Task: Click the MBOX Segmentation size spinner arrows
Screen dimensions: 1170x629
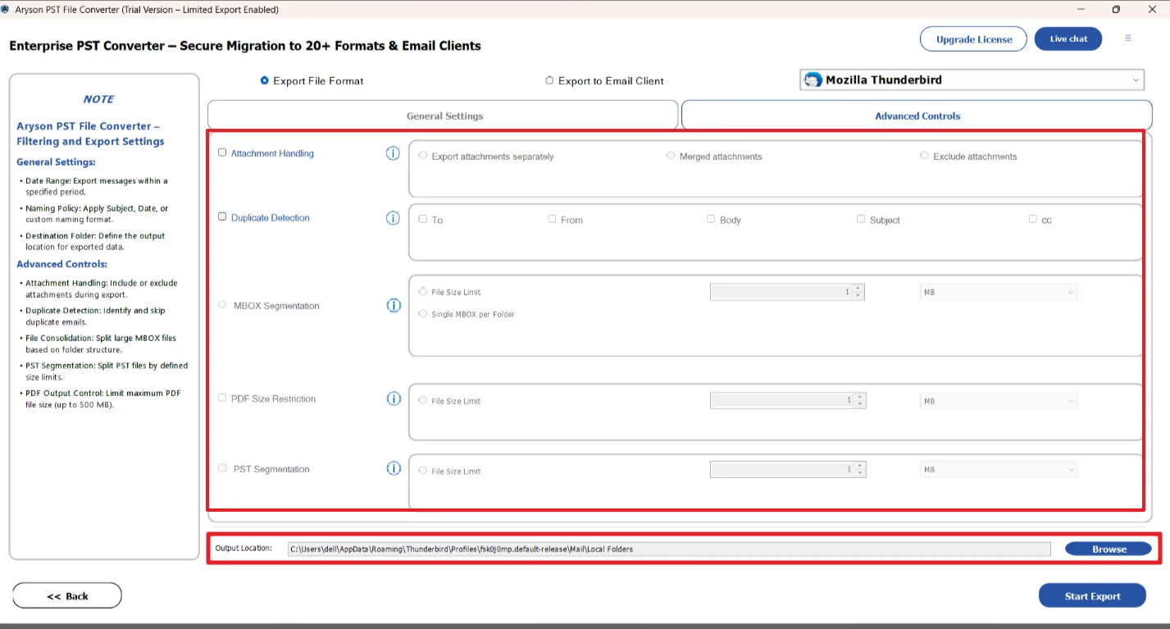Action: click(858, 292)
